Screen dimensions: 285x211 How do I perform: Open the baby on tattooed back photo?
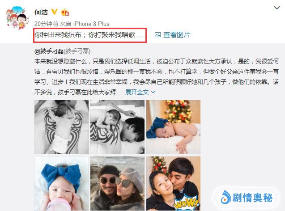[61, 127]
